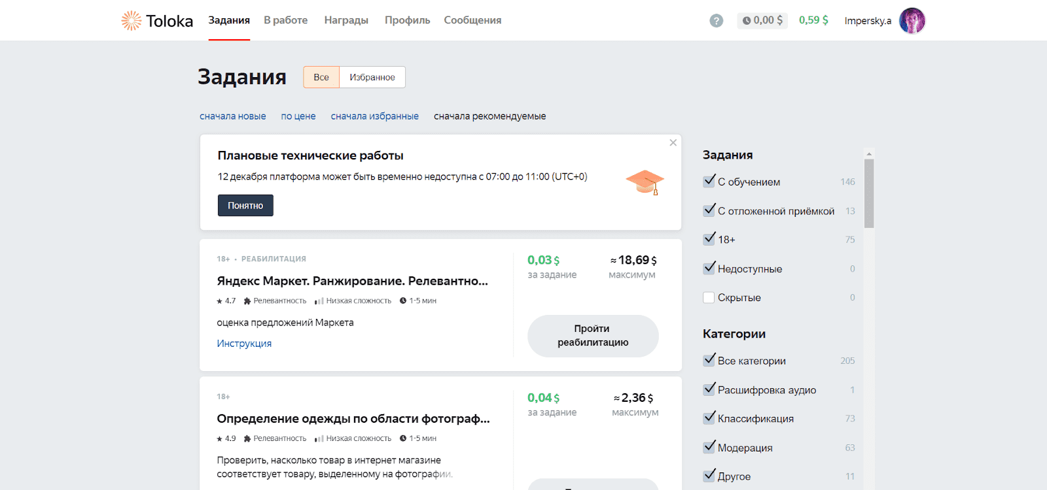The image size is (1047, 490).
Task: Click the Категории sidebar heading
Action: click(734, 334)
